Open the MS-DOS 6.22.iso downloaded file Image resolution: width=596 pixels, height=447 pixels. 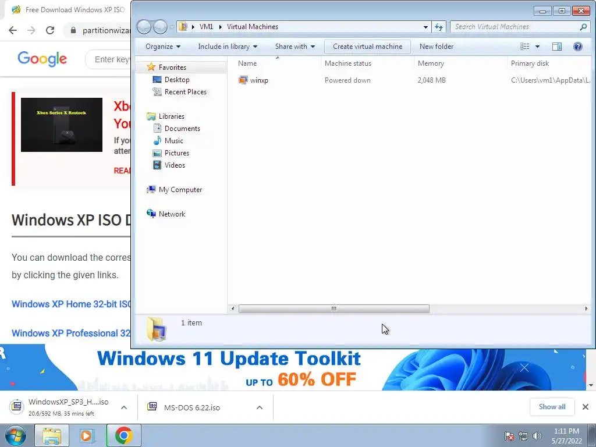point(192,407)
